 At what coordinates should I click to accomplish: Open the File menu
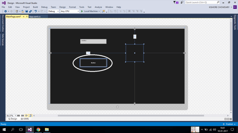coord(3,7)
